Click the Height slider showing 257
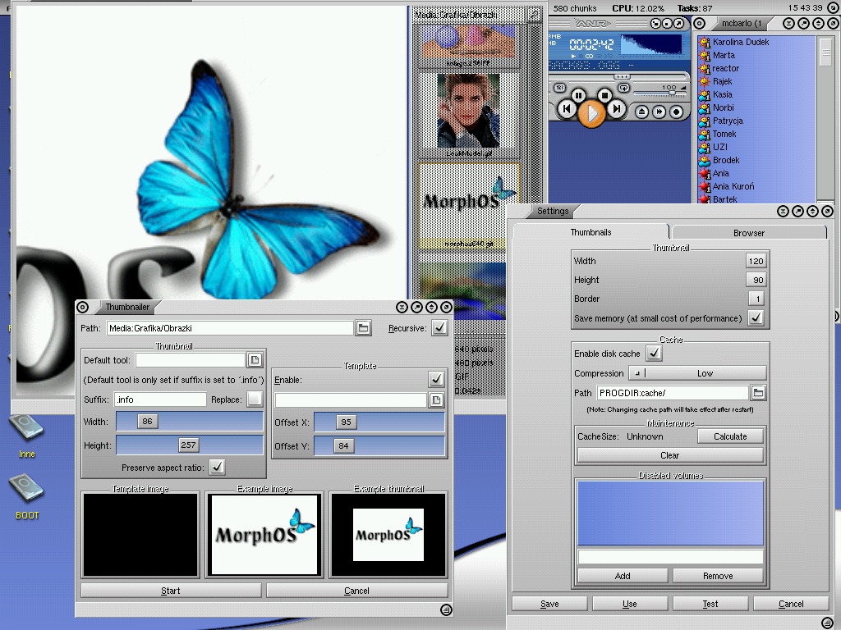Screen dimensions: 841x630 tap(190, 445)
